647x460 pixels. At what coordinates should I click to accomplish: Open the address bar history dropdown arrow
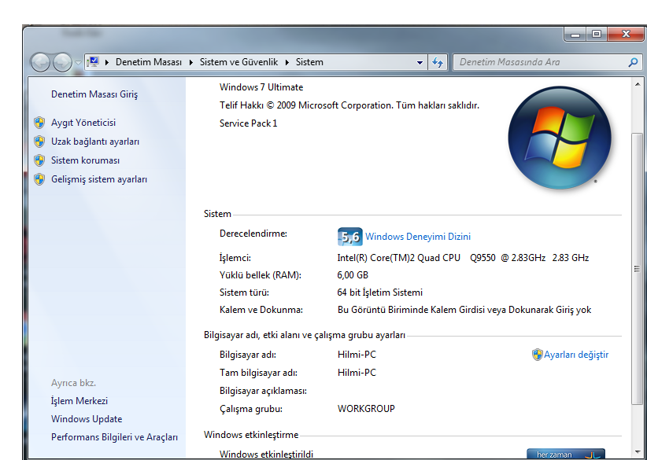click(x=420, y=62)
